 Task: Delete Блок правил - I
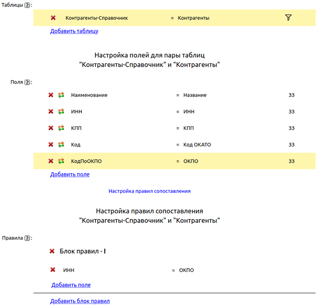tap(52, 251)
